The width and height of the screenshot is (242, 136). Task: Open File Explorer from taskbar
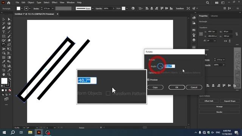(30, 133)
